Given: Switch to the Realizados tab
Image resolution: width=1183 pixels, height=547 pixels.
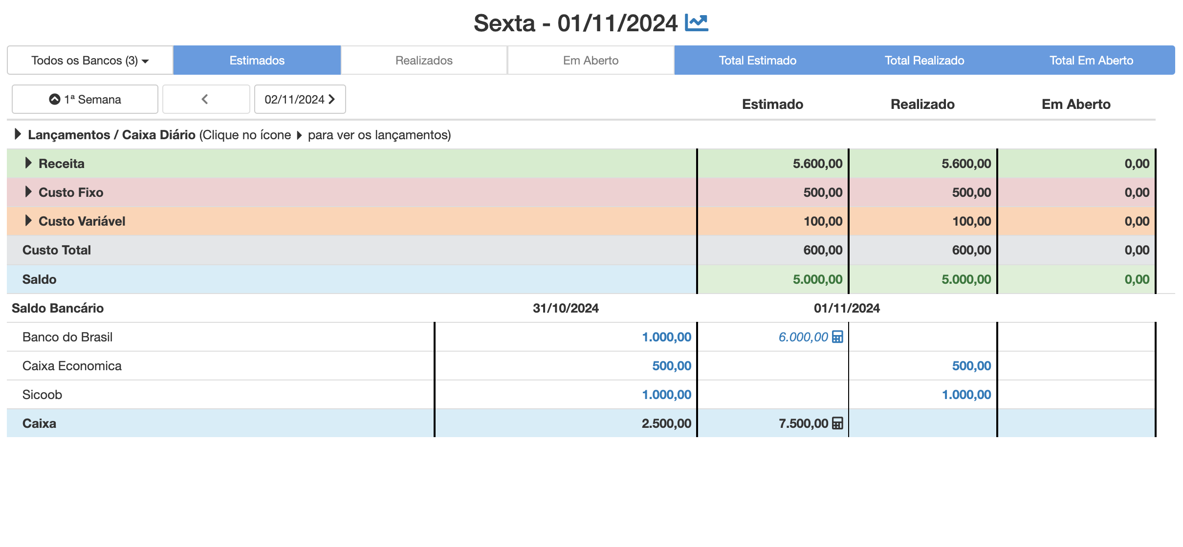Looking at the screenshot, I should pyautogui.click(x=424, y=61).
